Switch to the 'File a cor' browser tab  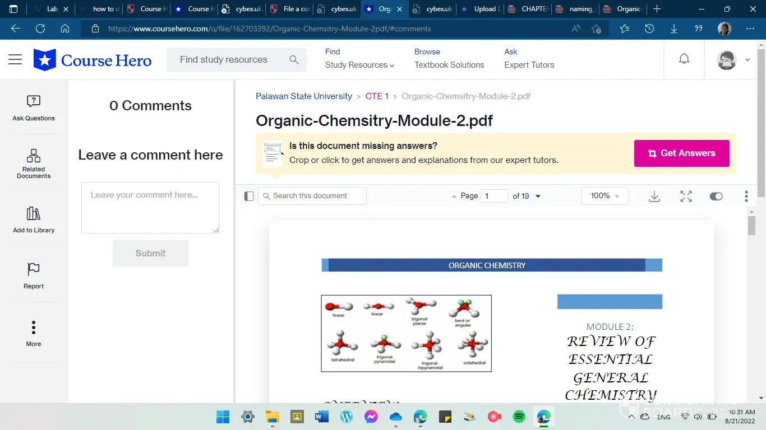[x=289, y=9]
